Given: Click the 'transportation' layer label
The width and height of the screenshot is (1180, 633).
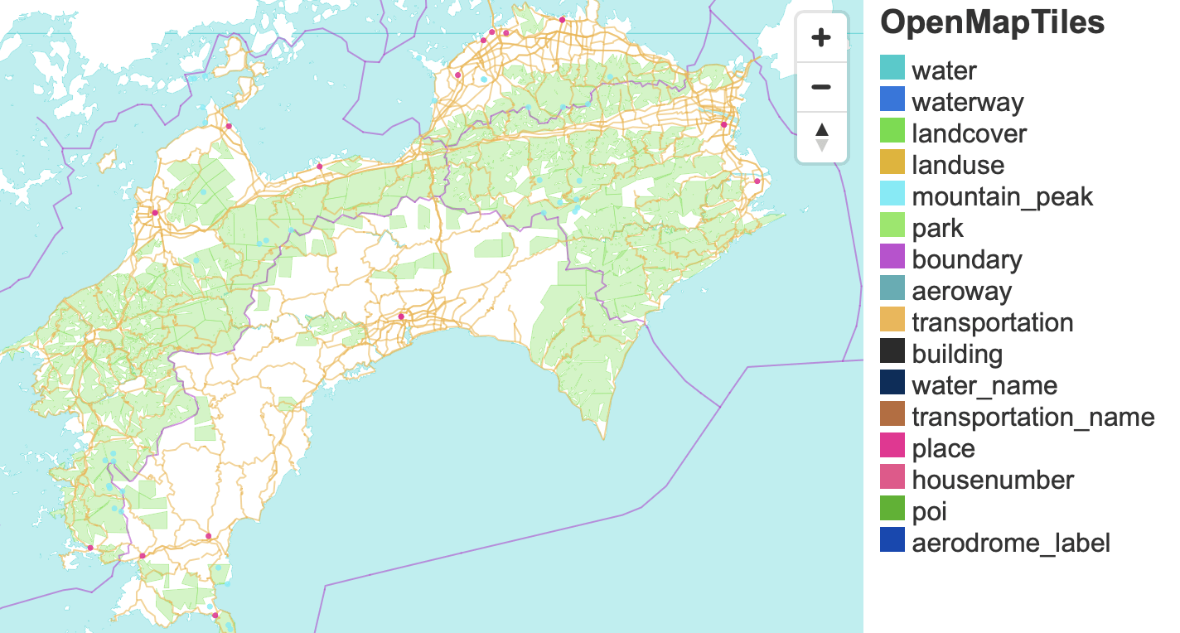Looking at the screenshot, I should pos(993,322).
